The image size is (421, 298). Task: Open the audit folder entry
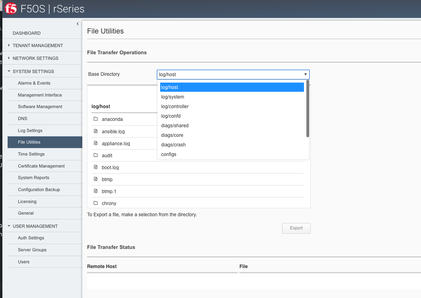[x=107, y=156]
